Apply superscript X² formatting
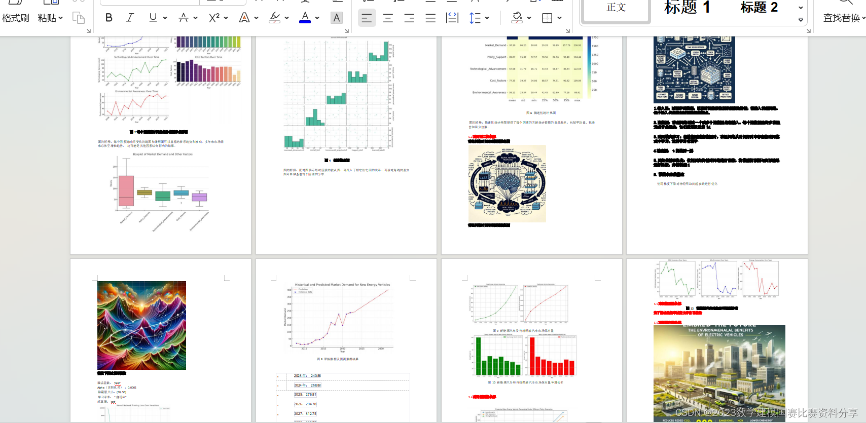The image size is (866, 423). [x=214, y=18]
